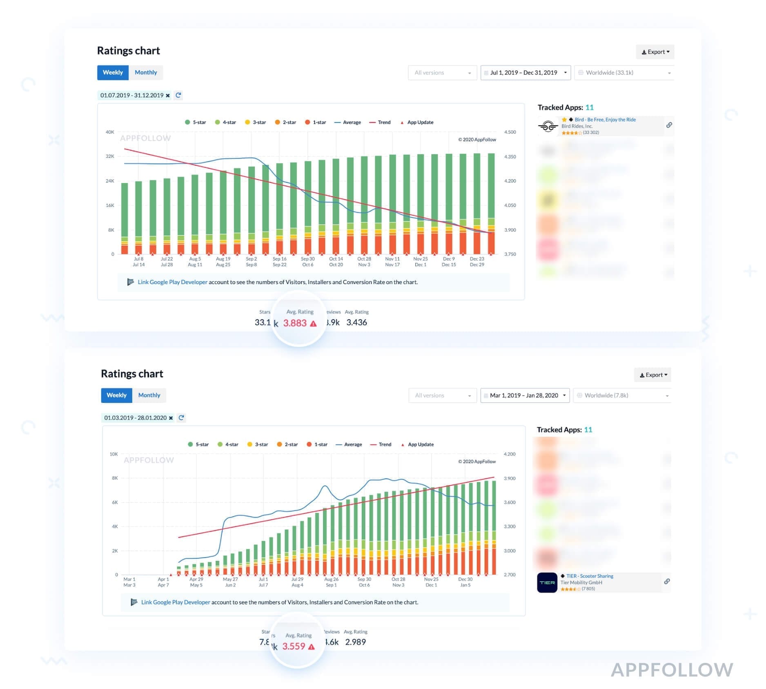Export the top Ratings chart
The image size is (766, 689).
coord(655,52)
